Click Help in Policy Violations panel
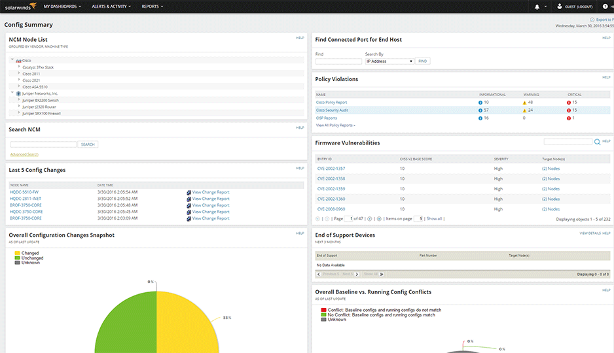 [606, 77]
